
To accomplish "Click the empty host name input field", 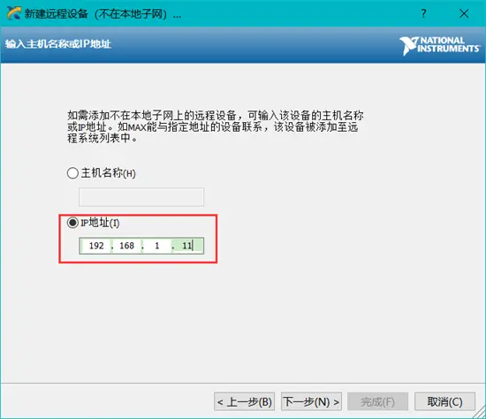I will coord(141,197).
